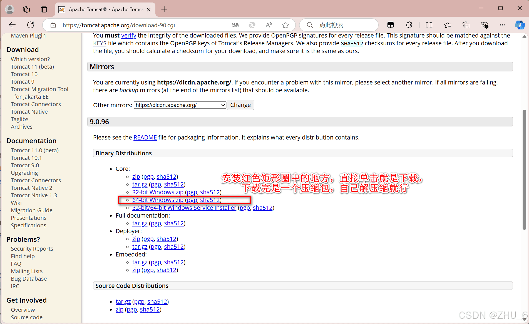Open the KEYS file link

pyautogui.click(x=100, y=43)
